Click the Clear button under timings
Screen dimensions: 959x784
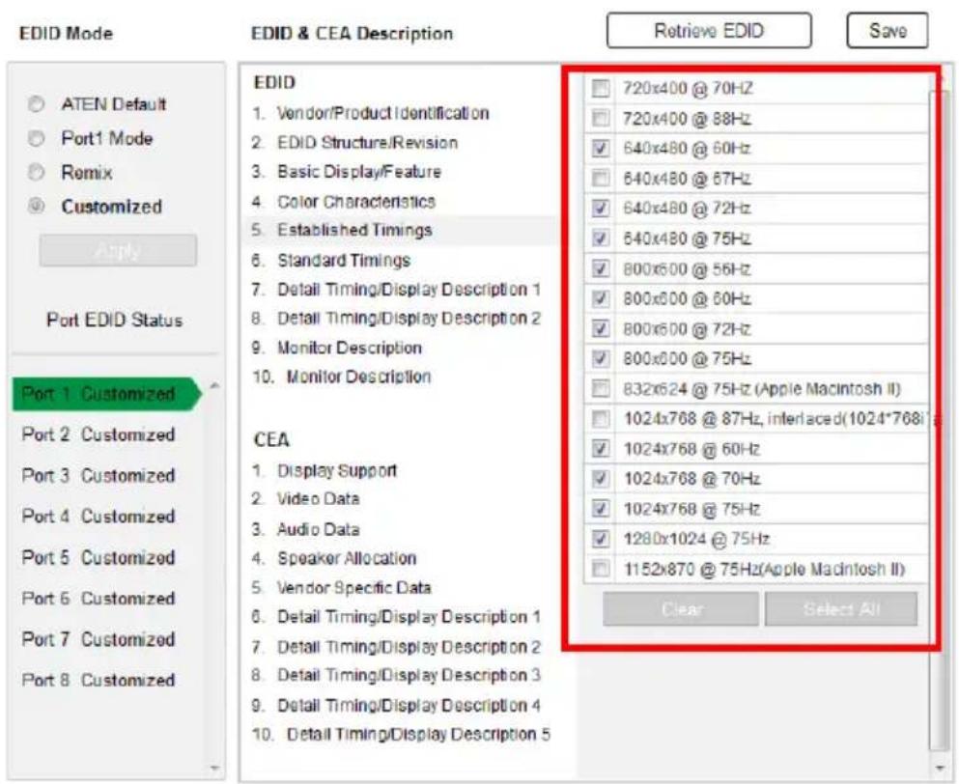pos(681,609)
